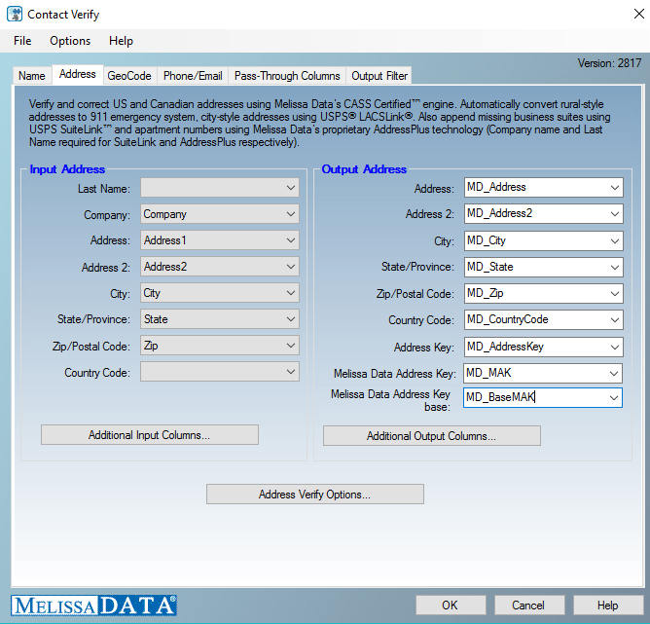Expand the input Last Name dropdown
This screenshot has height=624, width=650.
click(x=220, y=188)
